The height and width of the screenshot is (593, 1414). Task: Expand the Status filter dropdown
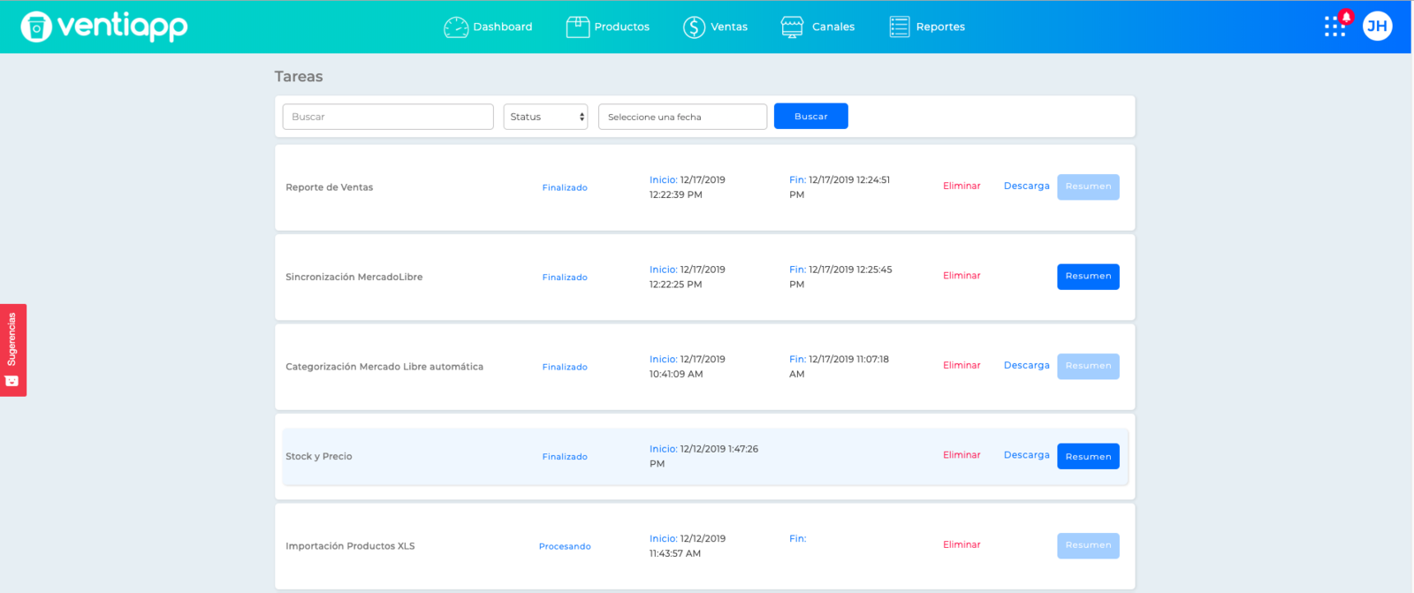click(545, 117)
